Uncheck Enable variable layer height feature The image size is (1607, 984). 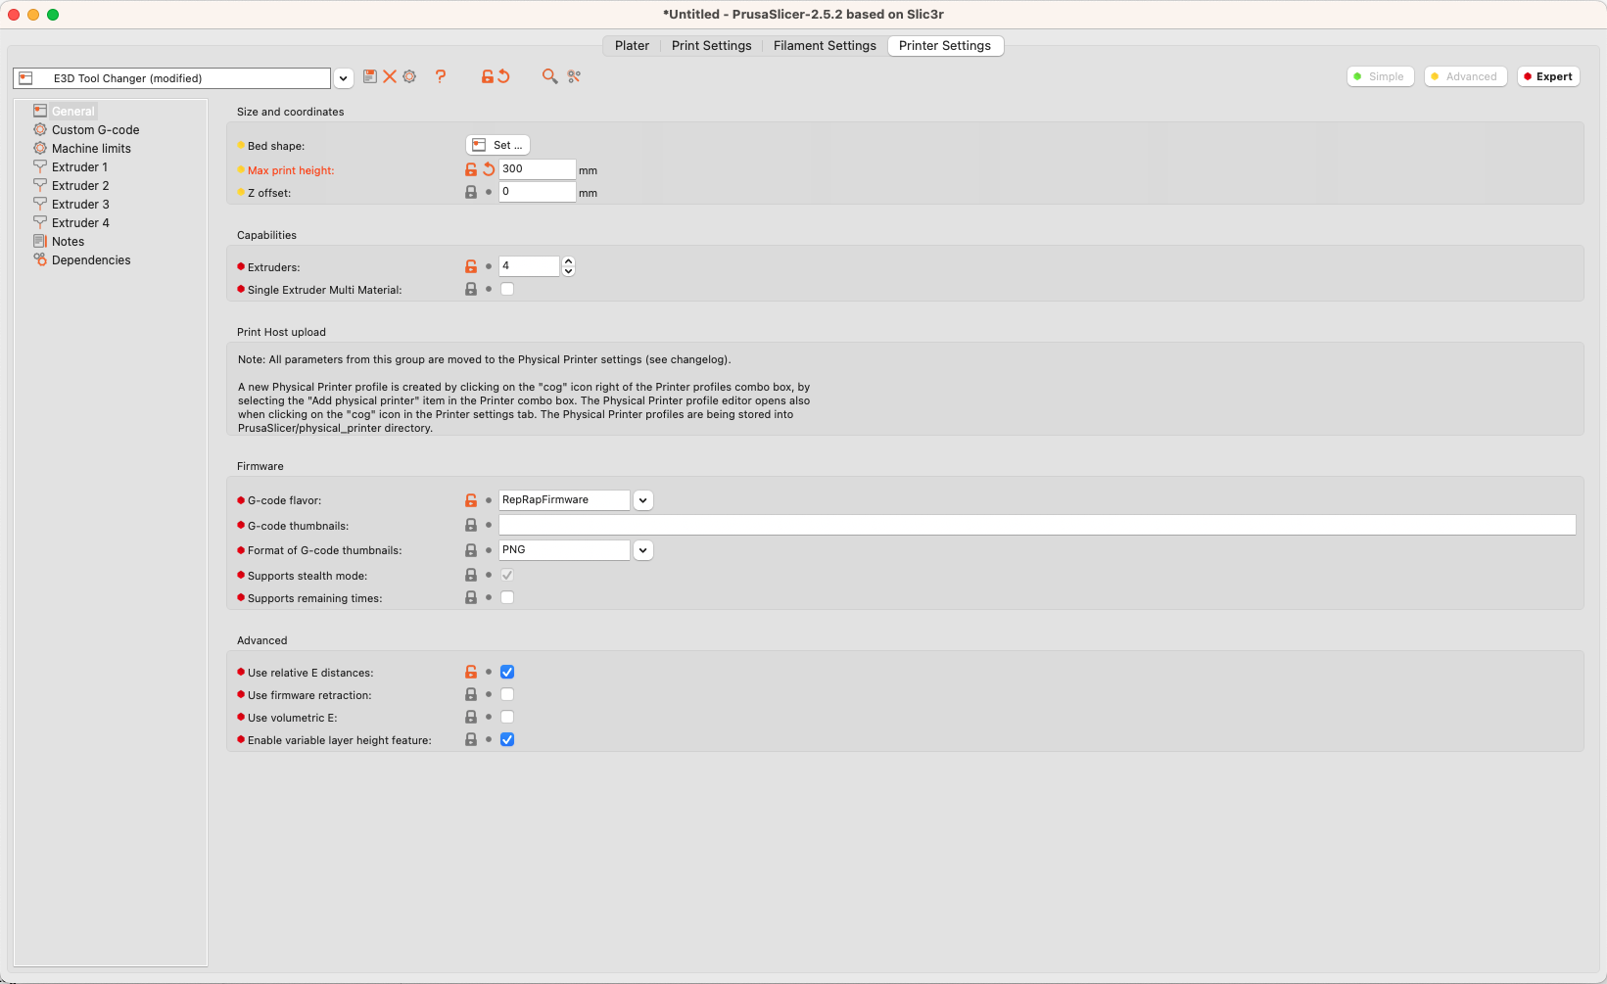click(x=507, y=739)
